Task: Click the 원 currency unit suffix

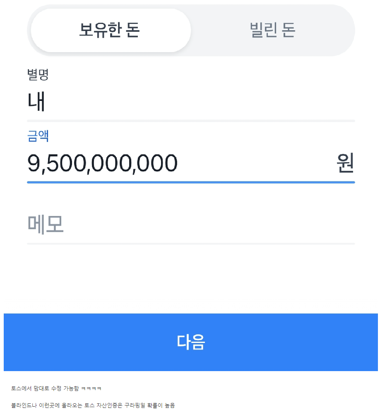Action: [x=345, y=163]
